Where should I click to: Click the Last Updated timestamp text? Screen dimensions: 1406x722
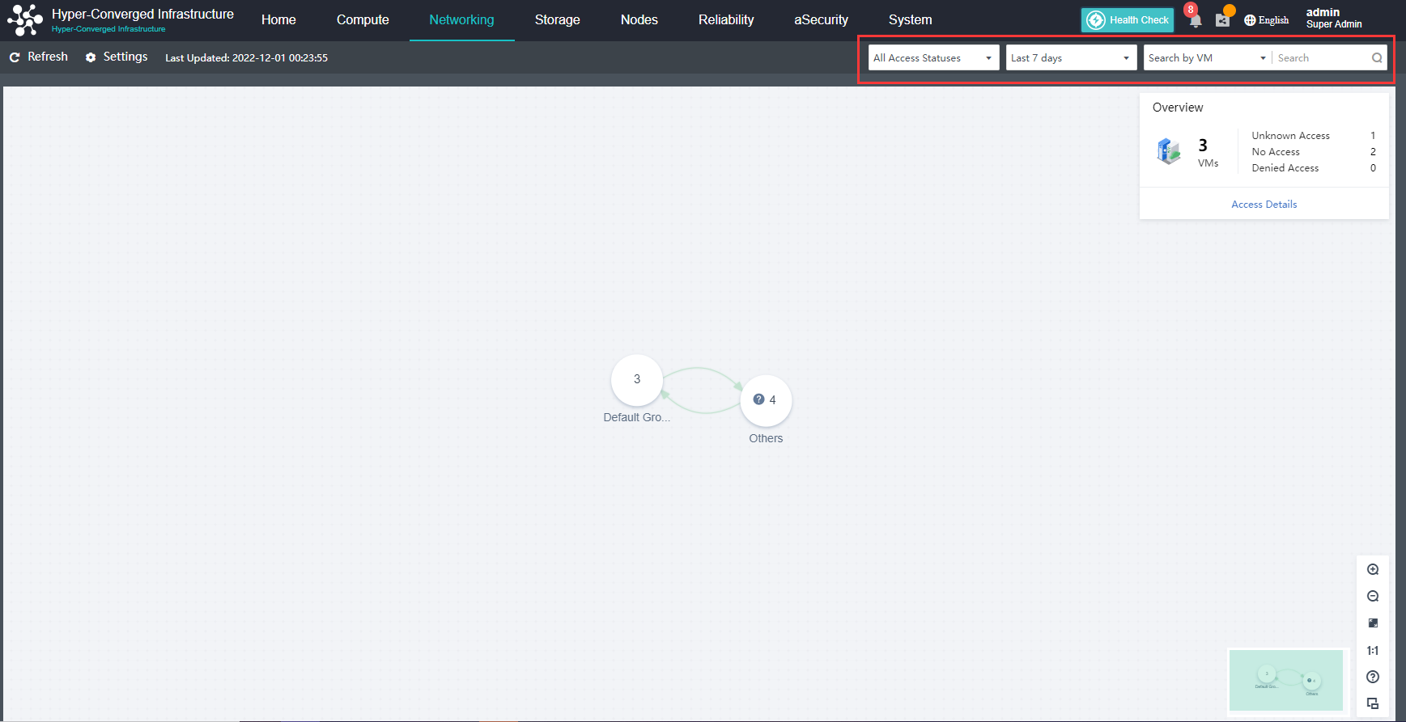click(x=246, y=58)
